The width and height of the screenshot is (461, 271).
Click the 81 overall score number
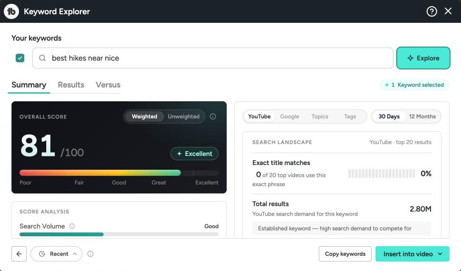pos(38,146)
